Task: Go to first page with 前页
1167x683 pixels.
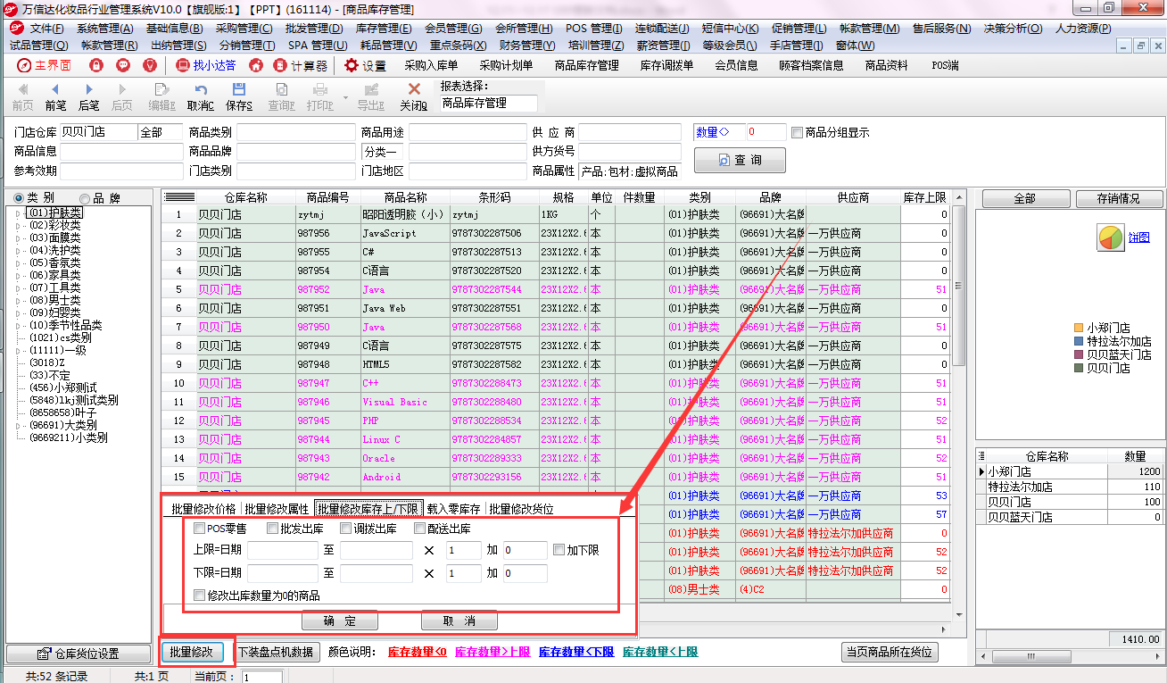Action: click(22, 97)
